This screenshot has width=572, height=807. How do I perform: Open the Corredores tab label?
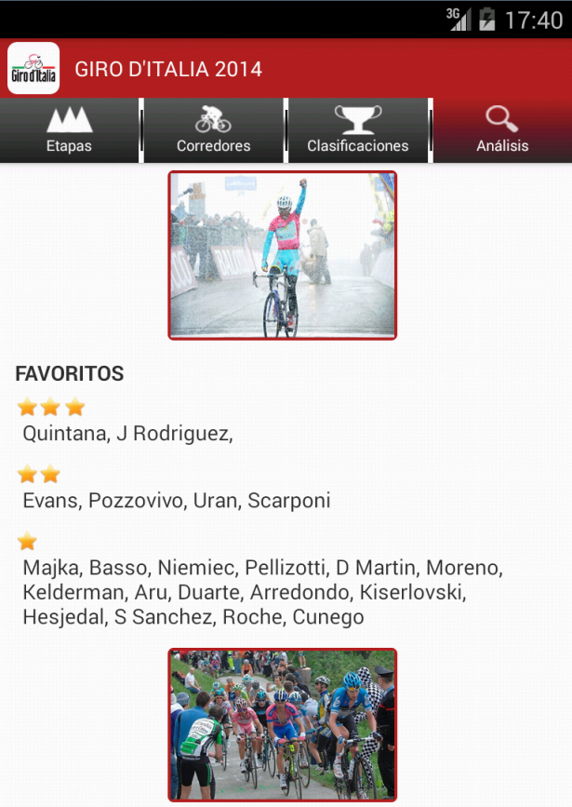click(214, 145)
